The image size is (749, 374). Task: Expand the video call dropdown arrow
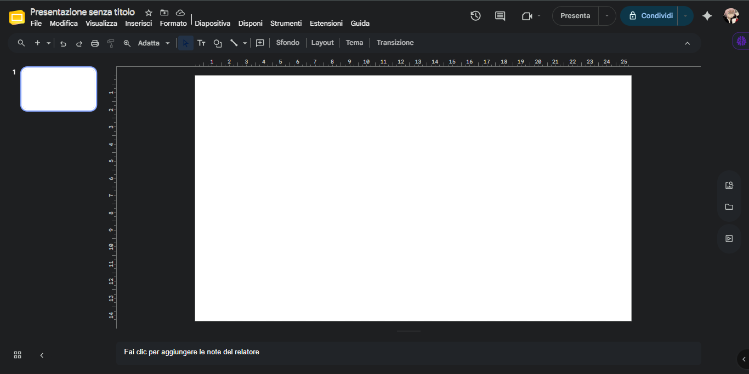coord(539,15)
